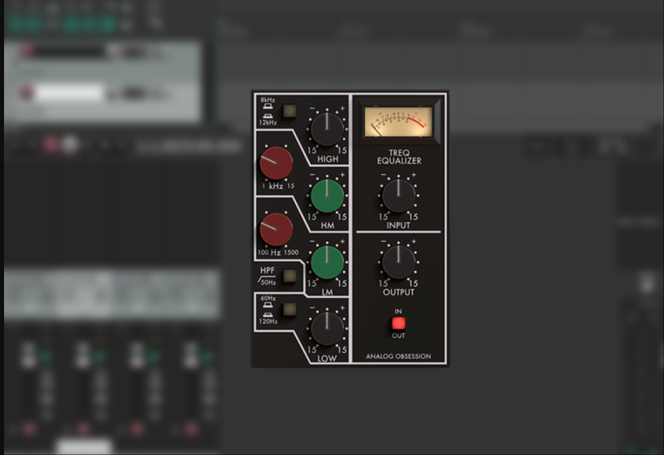Click the red 100Hz LM frequency knob
Screen dimensions: 664x455
tap(277, 230)
